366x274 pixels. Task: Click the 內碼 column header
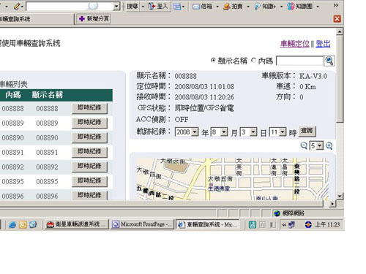[x=13, y=95]
